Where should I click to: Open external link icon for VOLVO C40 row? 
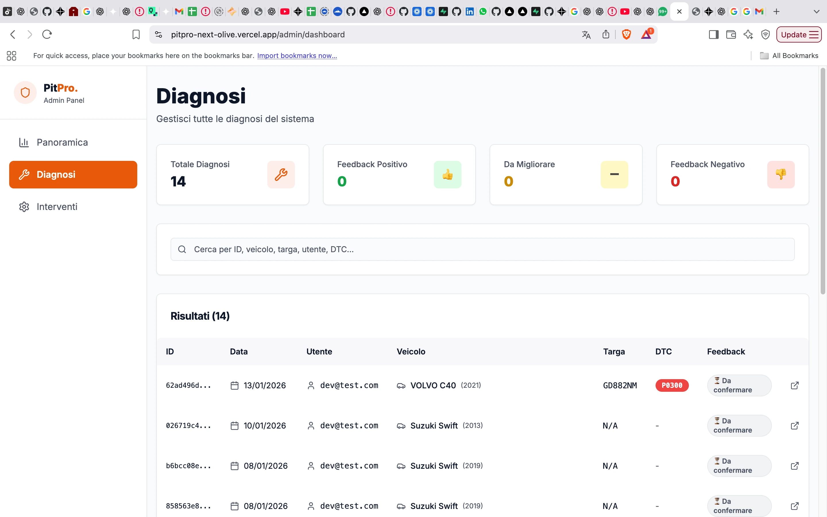click(x=795, y=385)
